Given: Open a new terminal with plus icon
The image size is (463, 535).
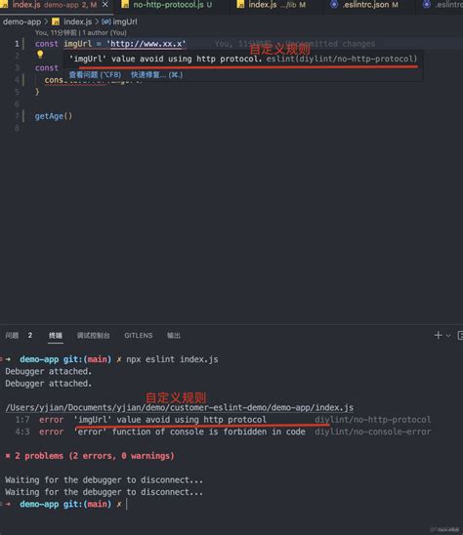Looking at the screenshot, I should tap(438, 336).
